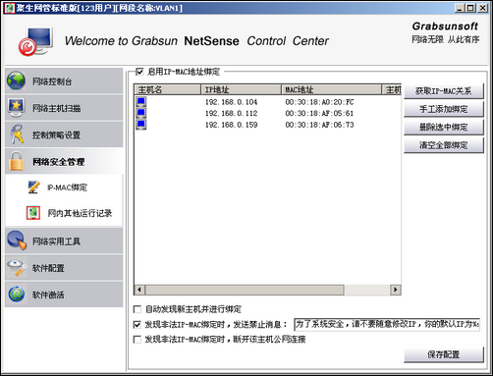Open the 控制策略设置 menu section
Screen dimensions: 493x376
tap(64, 134)
